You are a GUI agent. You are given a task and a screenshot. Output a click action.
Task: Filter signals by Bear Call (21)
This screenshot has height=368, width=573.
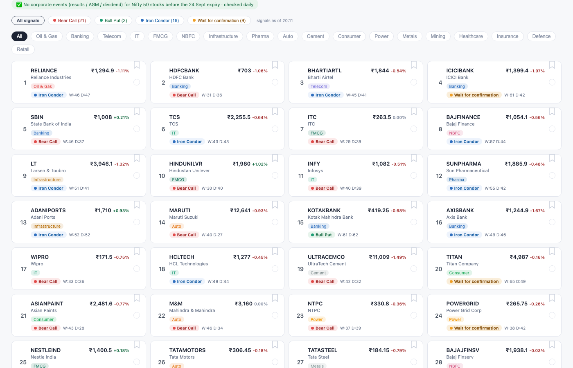(x=70, y=20)
